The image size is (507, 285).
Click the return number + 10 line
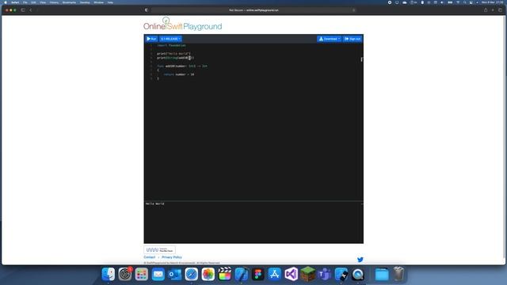point(178,74)
